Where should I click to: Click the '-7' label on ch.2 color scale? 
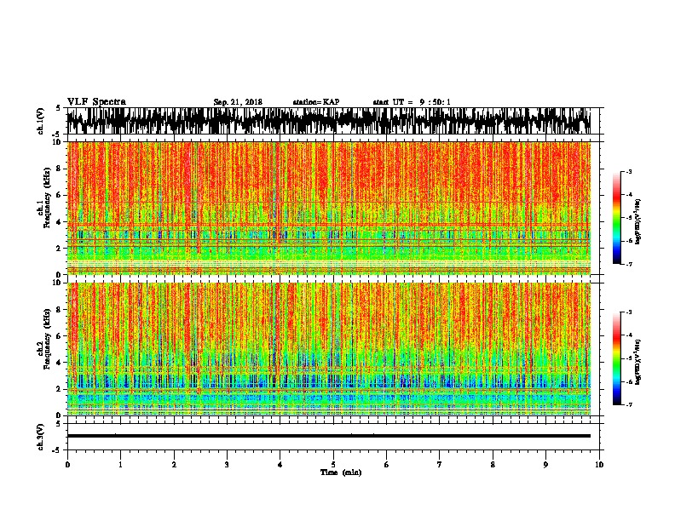tap(629, 404)
